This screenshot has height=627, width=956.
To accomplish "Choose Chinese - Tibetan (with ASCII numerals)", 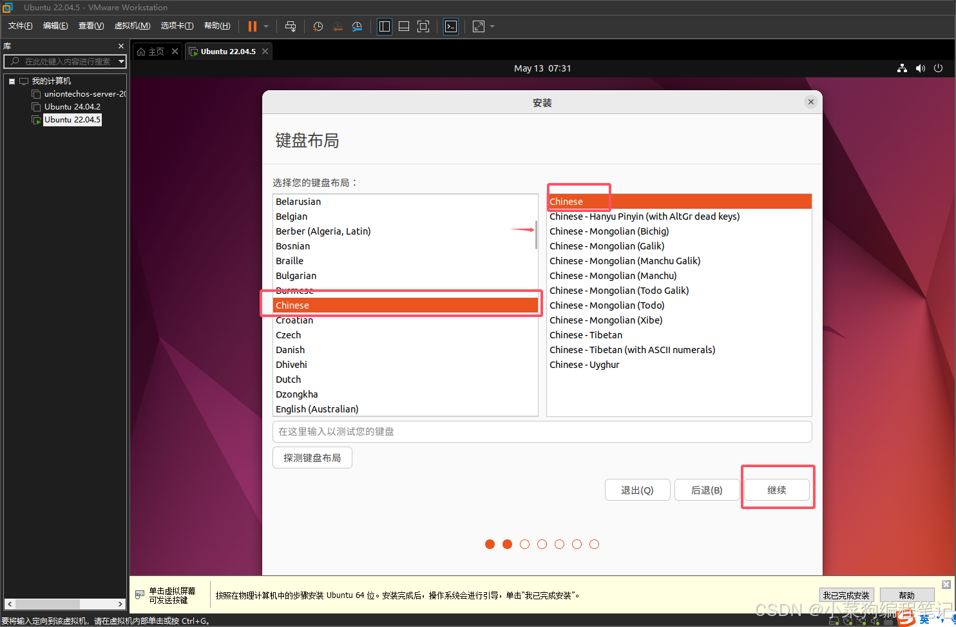I will (679, 350).
